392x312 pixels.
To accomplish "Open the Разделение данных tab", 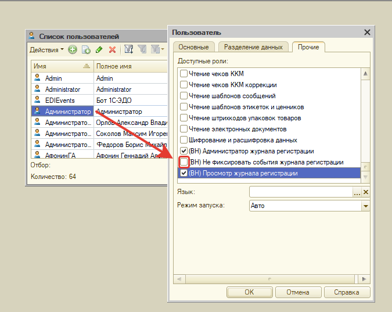I will click(x=253, y=47).
